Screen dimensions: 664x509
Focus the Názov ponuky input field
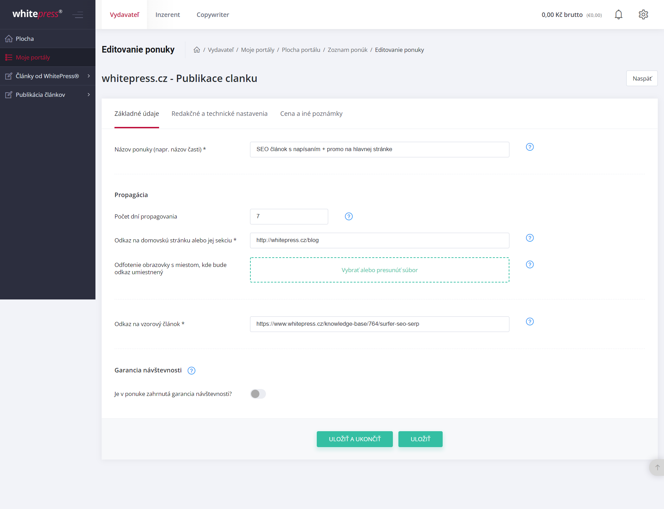click(380, 149)
